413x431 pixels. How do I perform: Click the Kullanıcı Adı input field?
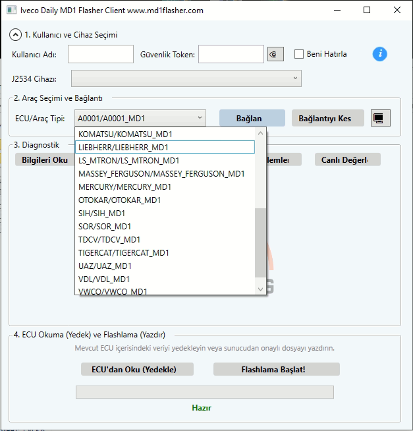coord(101,54)
